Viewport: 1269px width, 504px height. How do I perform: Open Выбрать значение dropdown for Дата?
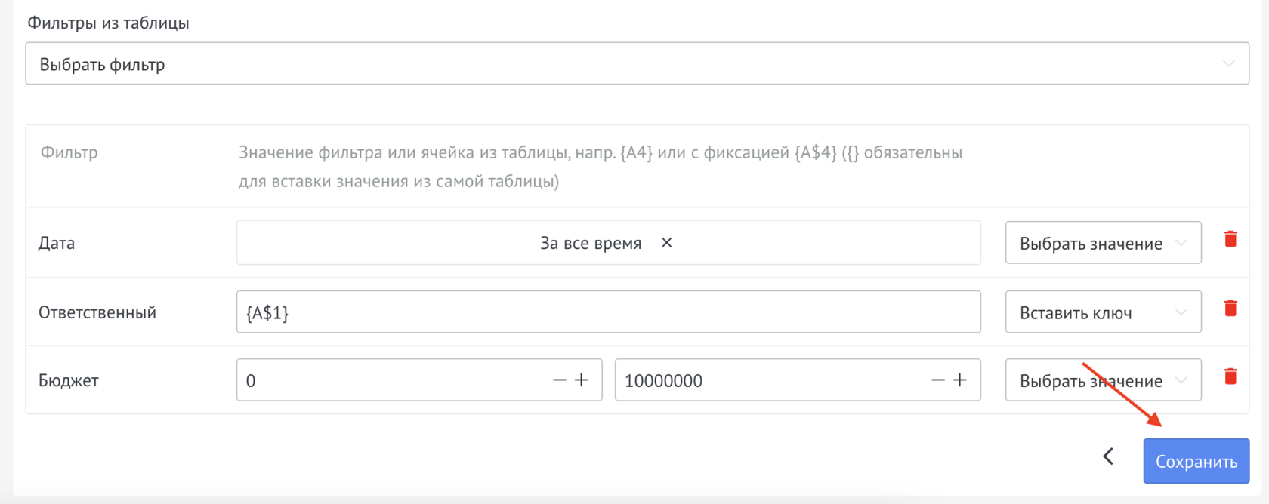click(x=1102, y=243)
